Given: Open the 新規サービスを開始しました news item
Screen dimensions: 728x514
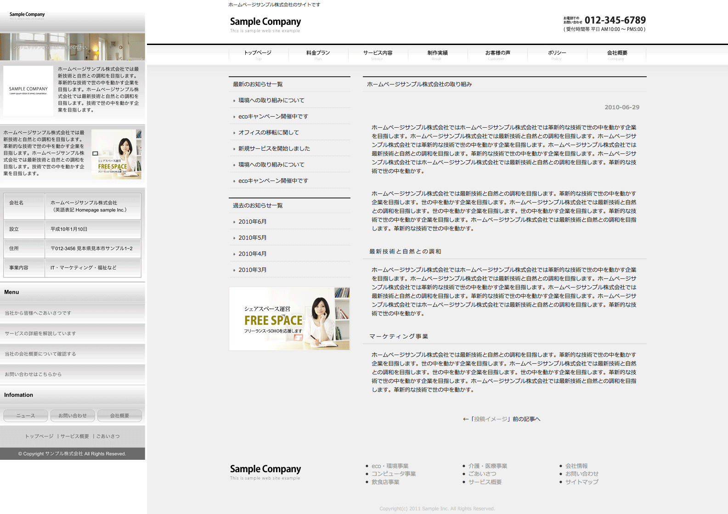Looking at the screenshot, I should (274, 148).
